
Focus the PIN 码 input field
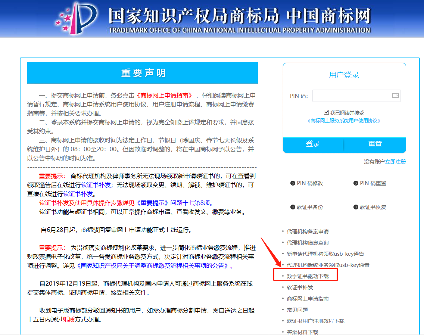point(356,96)
